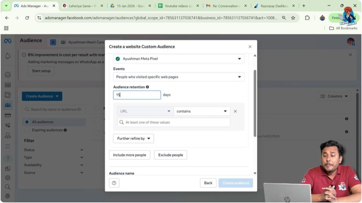The width and height of the screenshot is (362, 203).
Task: Open browser extensions puzzle icon
Action: tap(307, 18)
